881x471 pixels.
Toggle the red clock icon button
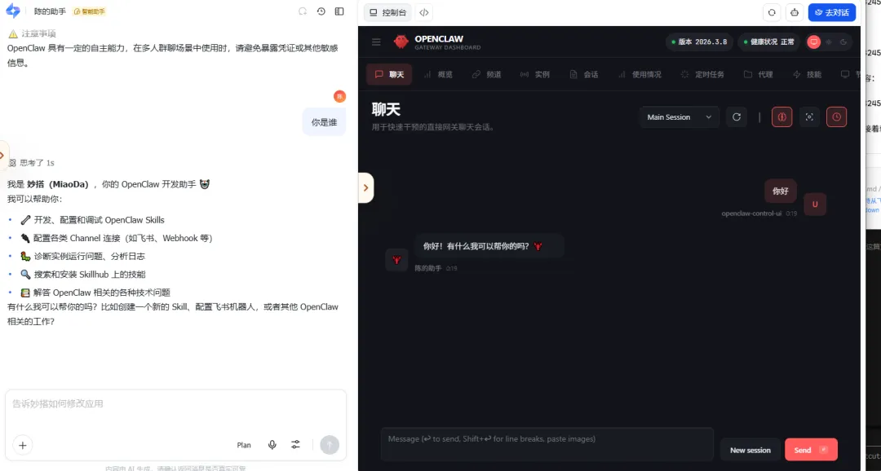coord(837,117)
